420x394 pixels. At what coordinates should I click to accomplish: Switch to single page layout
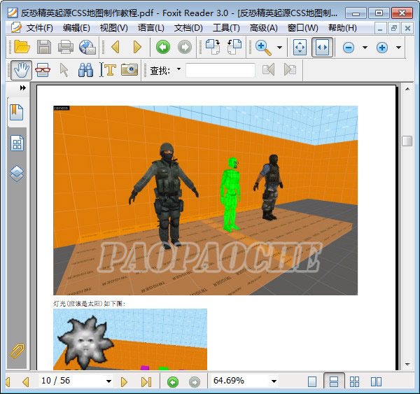(312, 381)
